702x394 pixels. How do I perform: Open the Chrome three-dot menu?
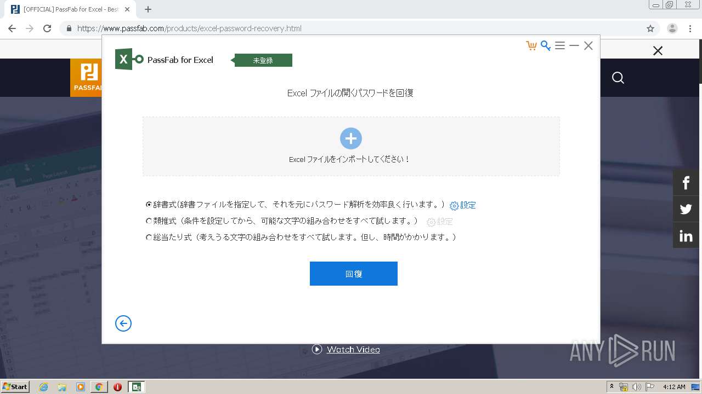pos(690,28)
